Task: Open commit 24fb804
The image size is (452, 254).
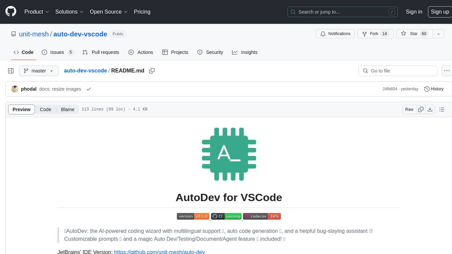Action: coord(390,89)
